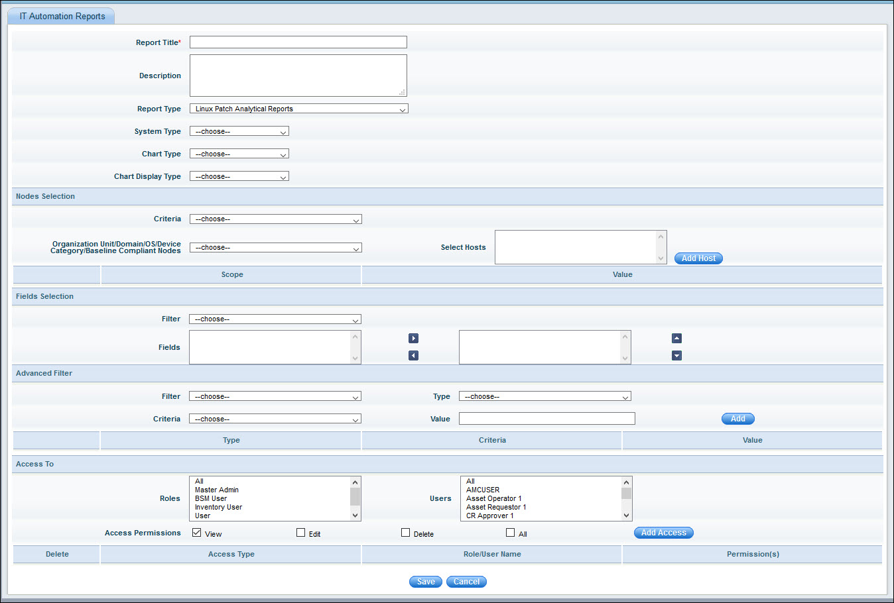Screen dimensions: 894x603
Task: Toggle the View access permission checkbox
Action: tap(197, 533)
